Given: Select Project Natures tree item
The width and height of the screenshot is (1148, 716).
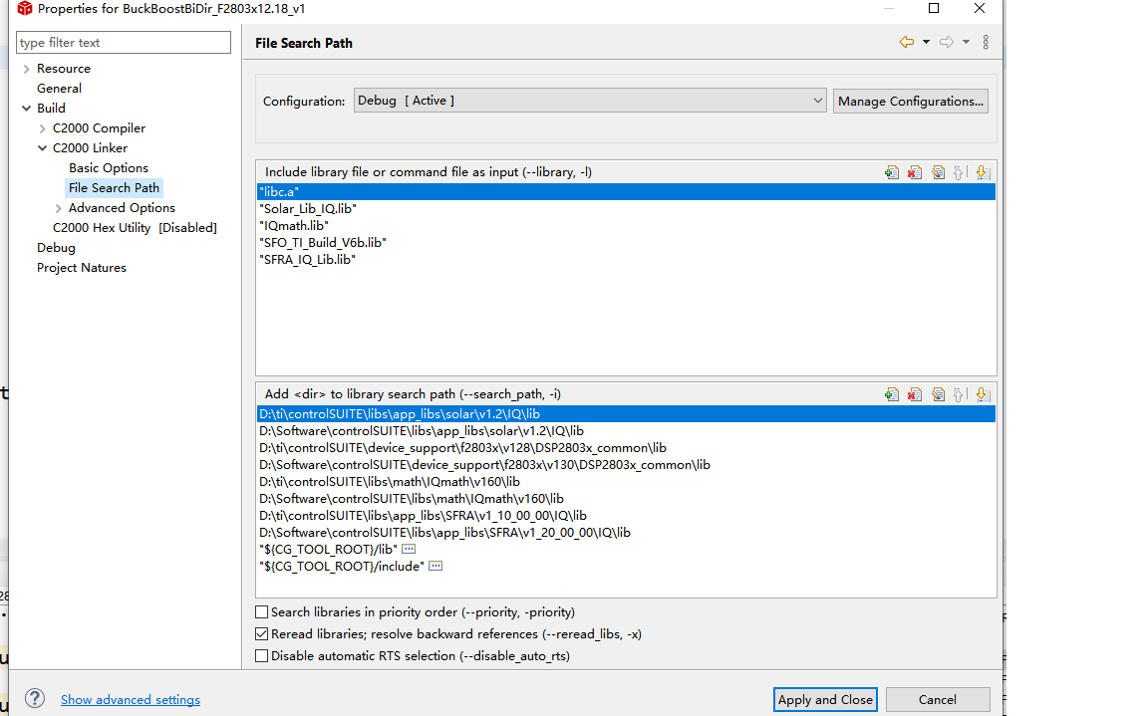Looking at the screenshot, I should [x=82, y=268].
